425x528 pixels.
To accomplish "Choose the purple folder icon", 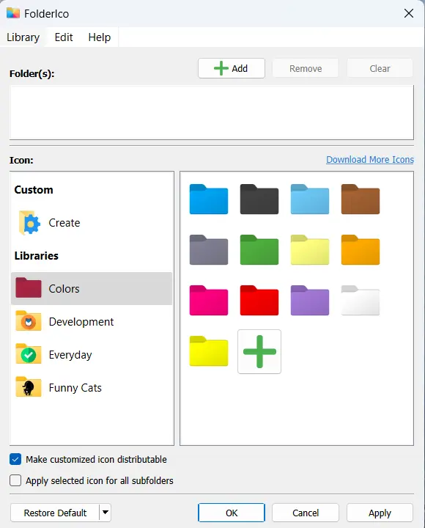I will coord(309,301).
